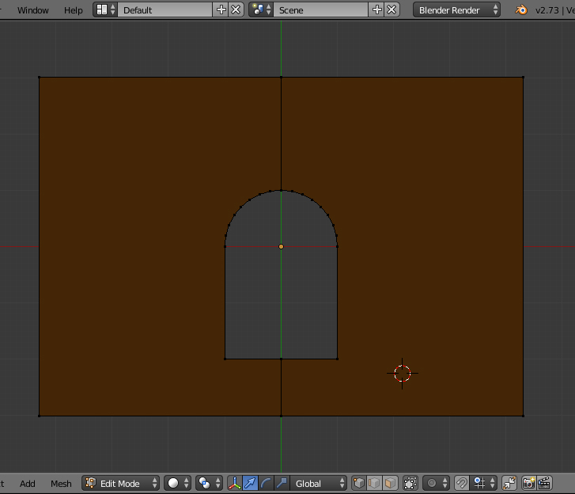575x494 pixels.
Task: Open the Mesh menu
Action: pyautogui.click(x=61, y=483)
